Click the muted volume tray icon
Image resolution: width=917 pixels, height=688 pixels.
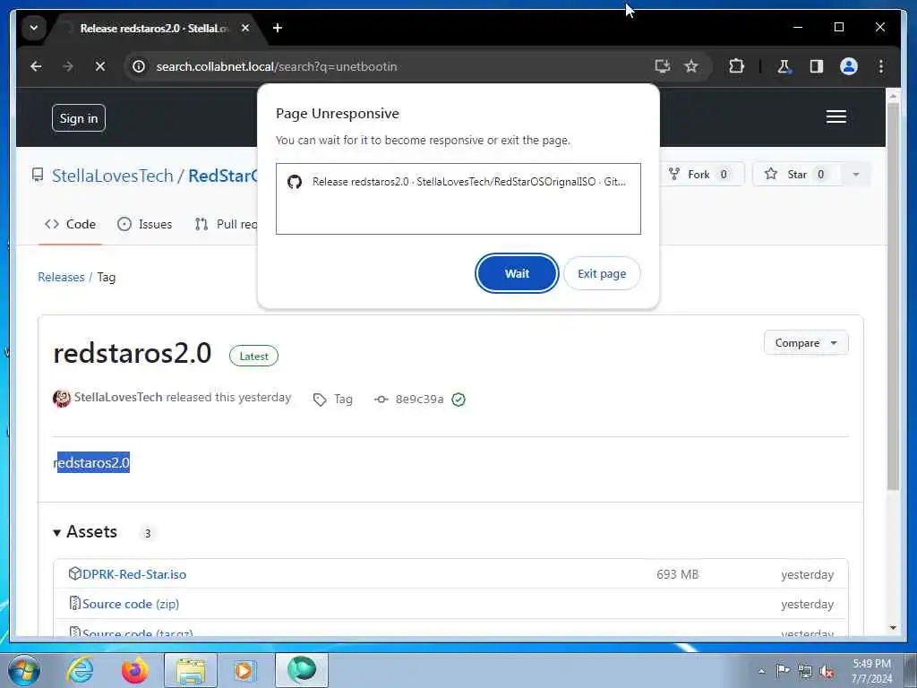coord(827,671)
